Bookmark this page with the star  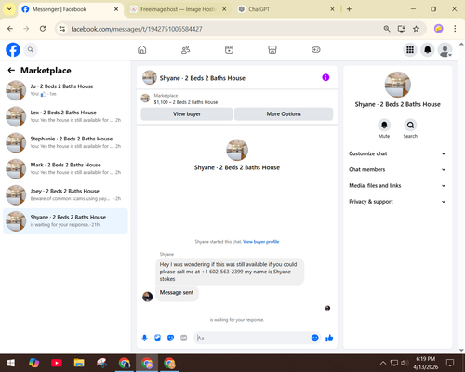(x=416, y=29)
